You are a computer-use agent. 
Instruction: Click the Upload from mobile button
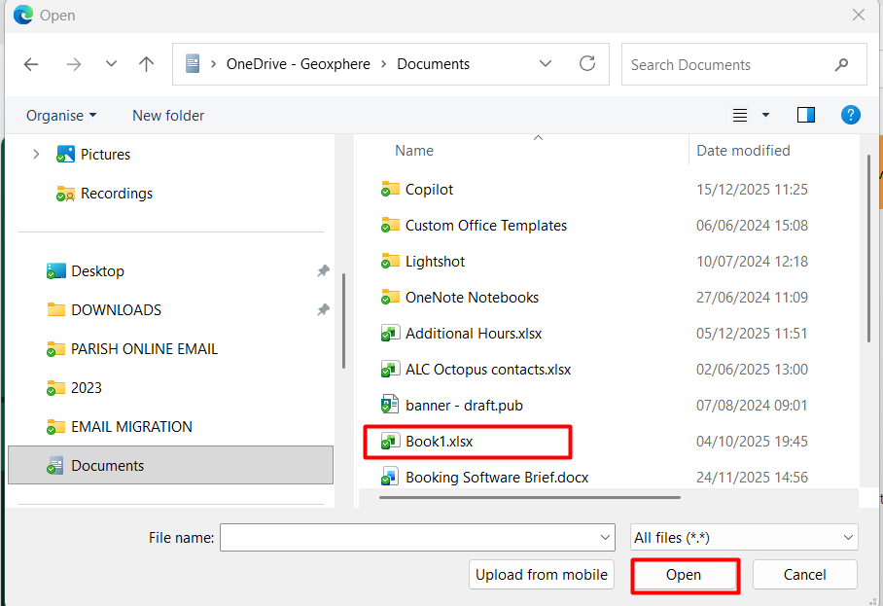tap(542, 575)
